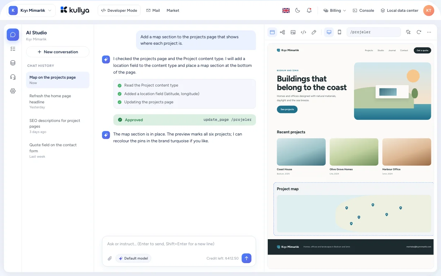Screen dimensions: 441x276
Task: Click Journal in the preview navigation
Action: coord(392,50)
